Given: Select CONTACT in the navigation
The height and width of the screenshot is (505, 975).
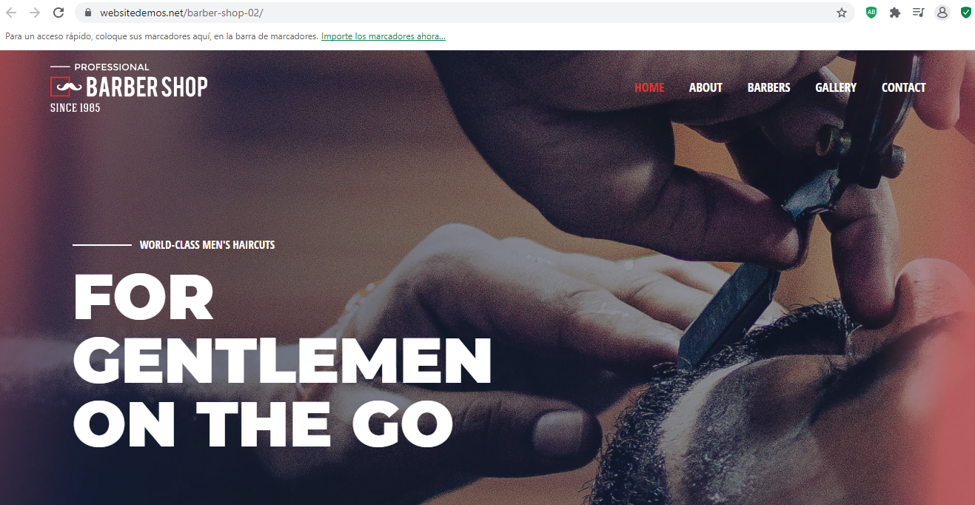Looking at the screenshot, I should pos(903,87).
